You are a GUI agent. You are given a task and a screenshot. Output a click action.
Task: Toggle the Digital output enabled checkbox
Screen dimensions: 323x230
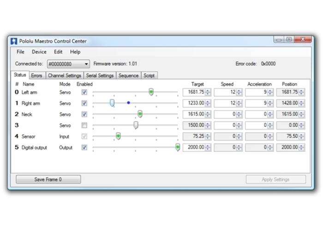click(84, 147)
